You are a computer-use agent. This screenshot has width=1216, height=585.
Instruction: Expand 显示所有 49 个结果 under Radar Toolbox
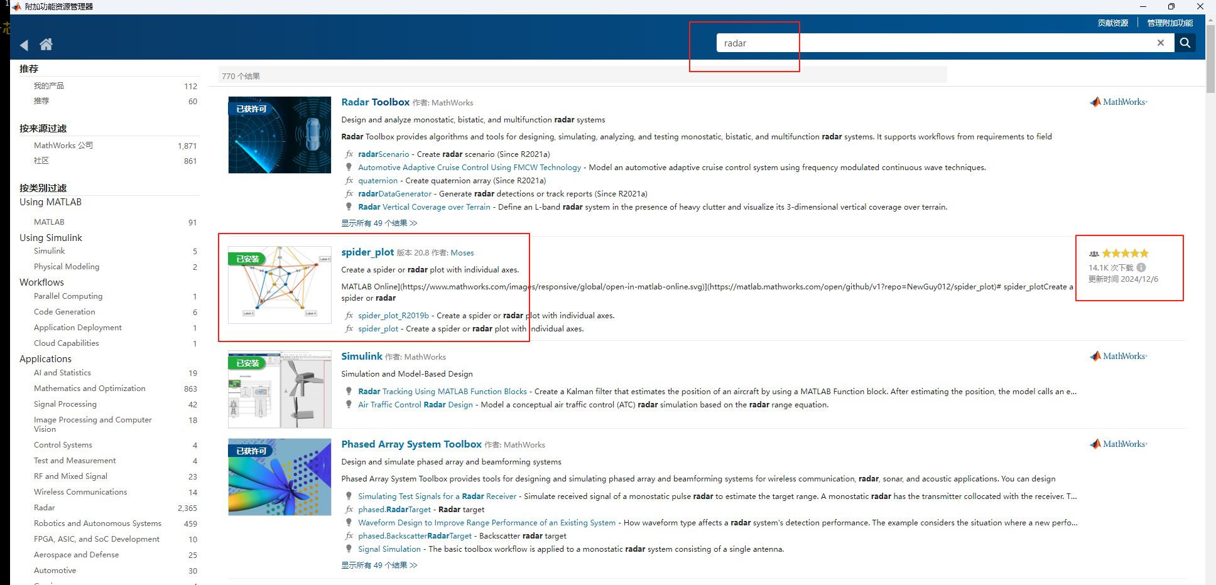(379, 223)
